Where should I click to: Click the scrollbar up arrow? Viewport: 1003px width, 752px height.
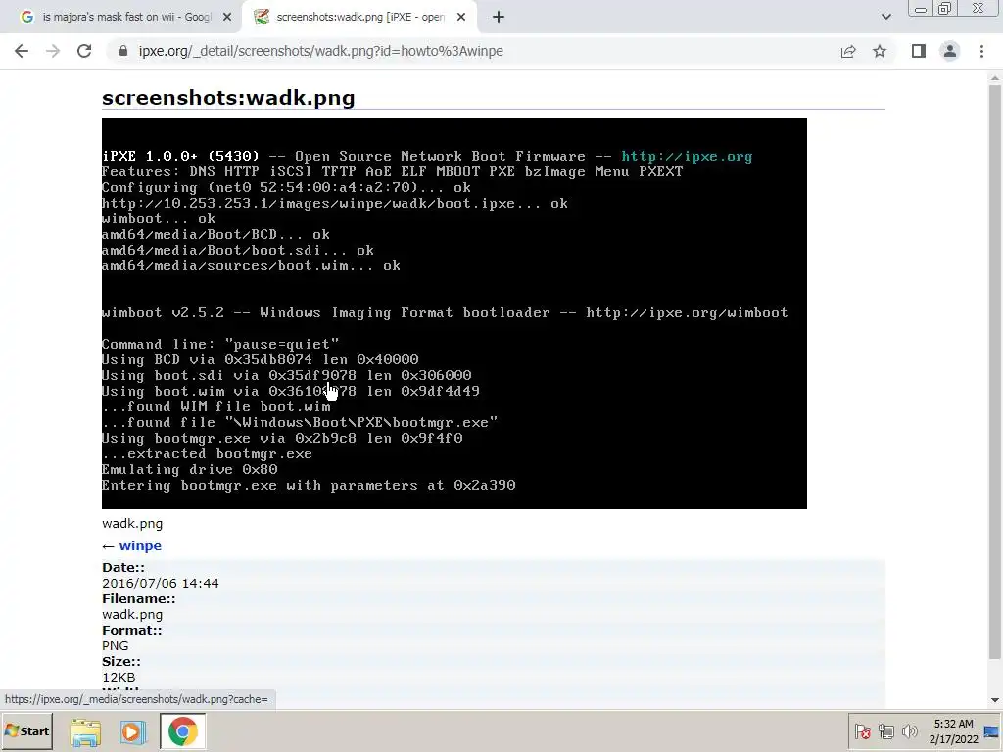tap(994, 78)
